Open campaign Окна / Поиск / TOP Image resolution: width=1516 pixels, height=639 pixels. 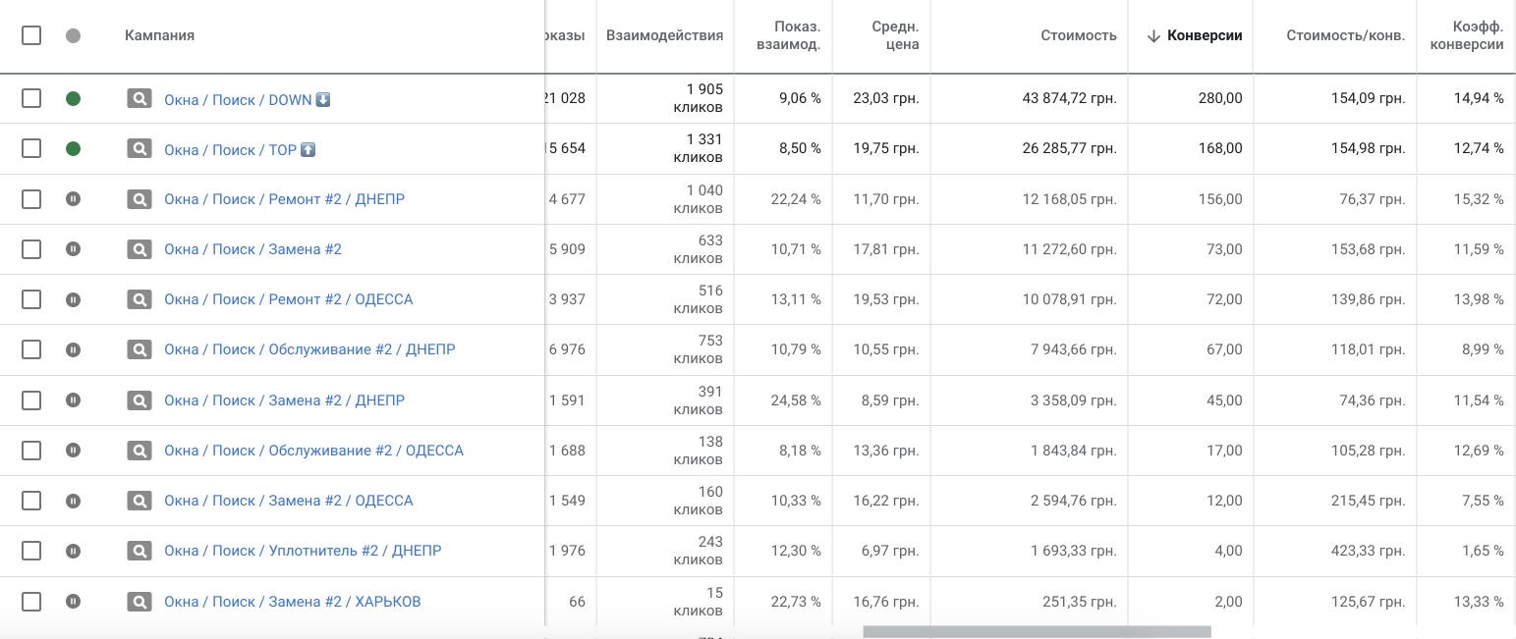(x=230, y=150)
